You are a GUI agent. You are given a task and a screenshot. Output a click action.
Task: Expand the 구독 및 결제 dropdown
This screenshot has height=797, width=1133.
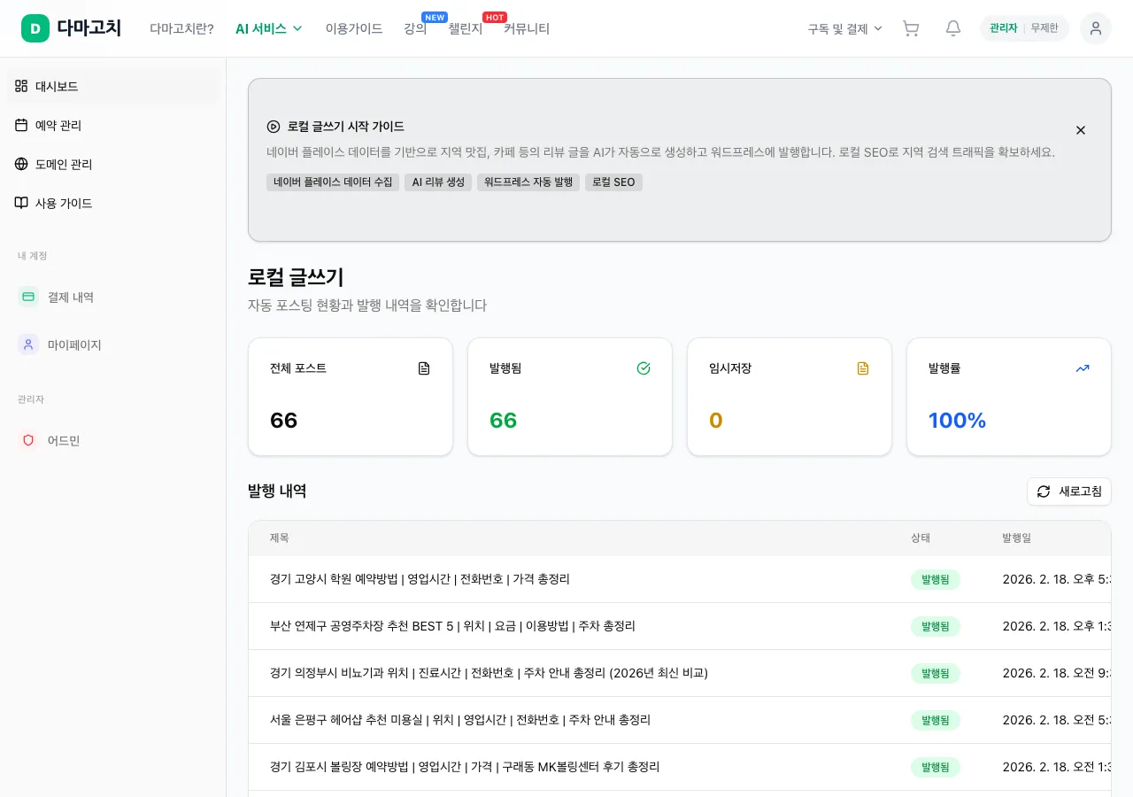(x=845, y=28)
